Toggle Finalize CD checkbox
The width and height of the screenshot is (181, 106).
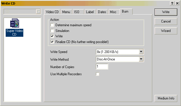[x=52, y=42]
